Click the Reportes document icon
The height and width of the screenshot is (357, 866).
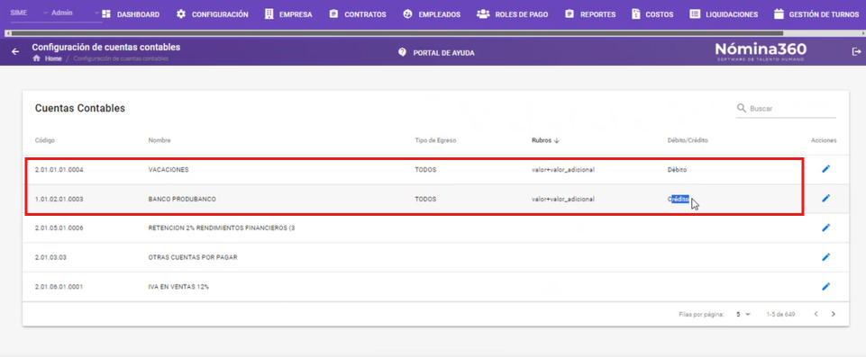[570, 14]
